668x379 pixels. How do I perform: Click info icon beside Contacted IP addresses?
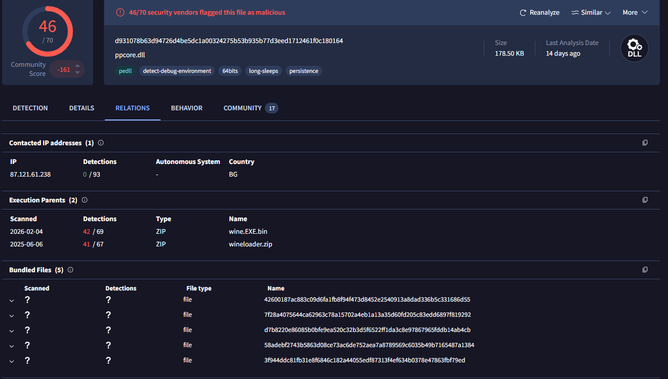click(101, 143)
